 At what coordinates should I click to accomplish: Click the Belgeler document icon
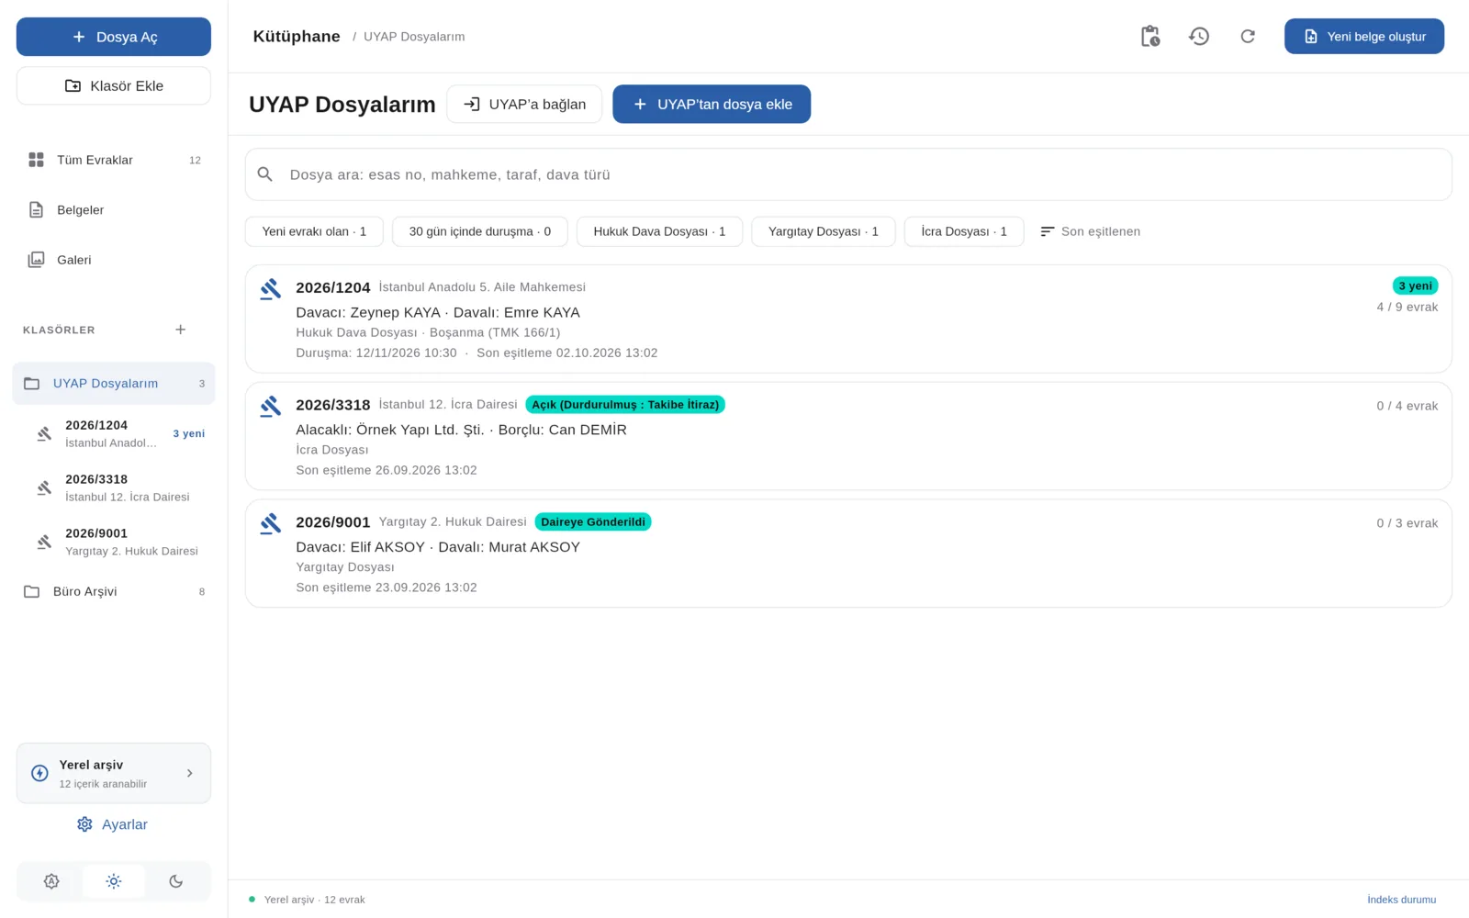tap(36, 210)
